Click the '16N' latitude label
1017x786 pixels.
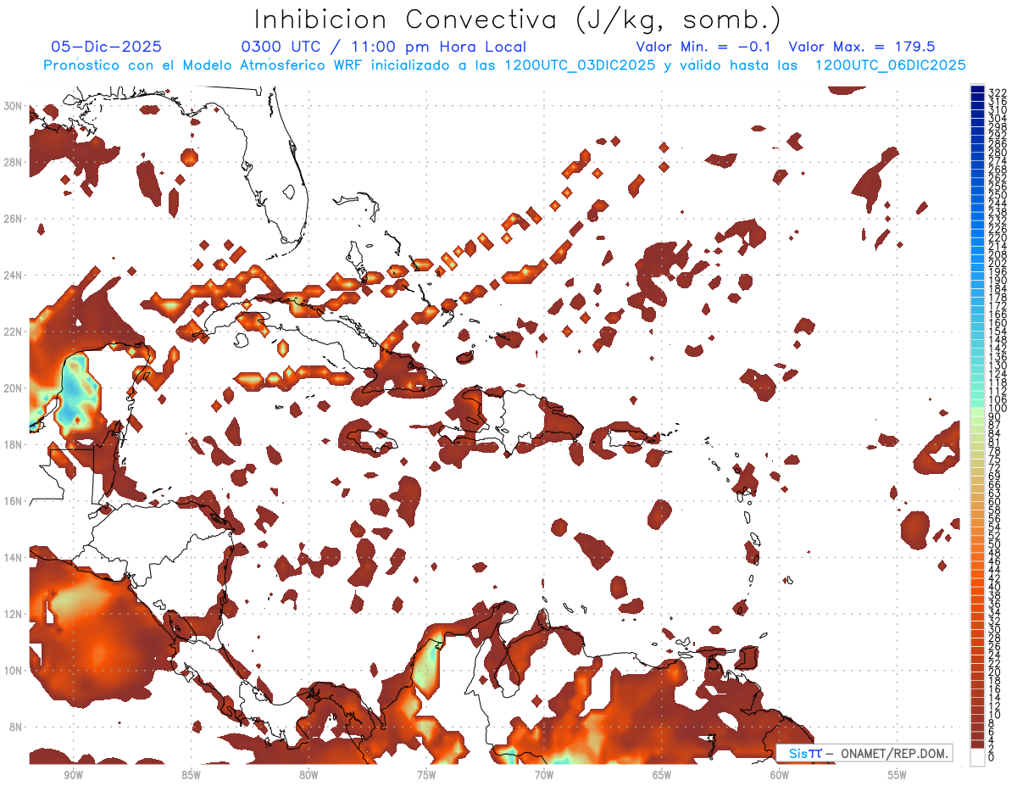pyautogui.click(x=13, y=501)
